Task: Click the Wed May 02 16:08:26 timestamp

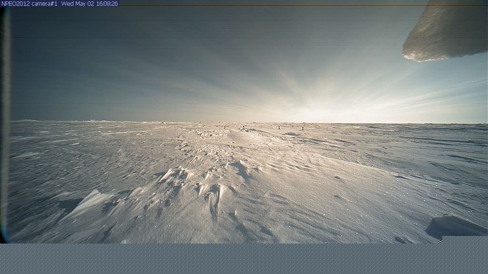Action: [90, 3]
